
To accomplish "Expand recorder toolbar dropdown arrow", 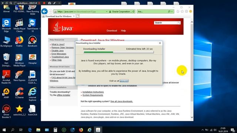I will pos(3,3).
